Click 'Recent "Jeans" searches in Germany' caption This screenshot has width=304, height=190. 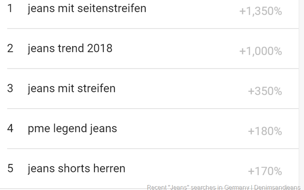[x=198, y=187]
